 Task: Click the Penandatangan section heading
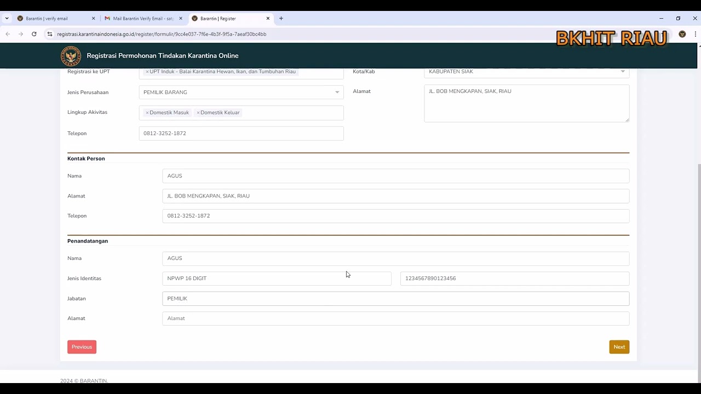click(88, 241)
